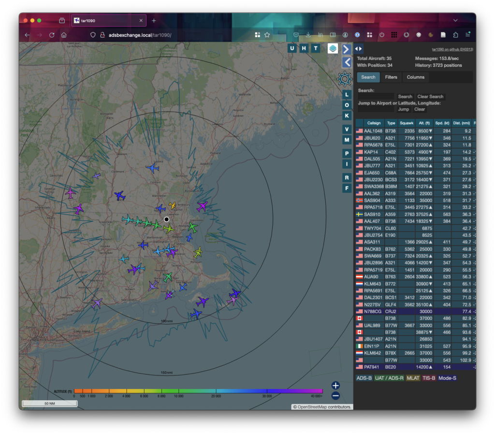Toggle the H map button
This screenshot has height=435, width=495.
click(304, 48)
